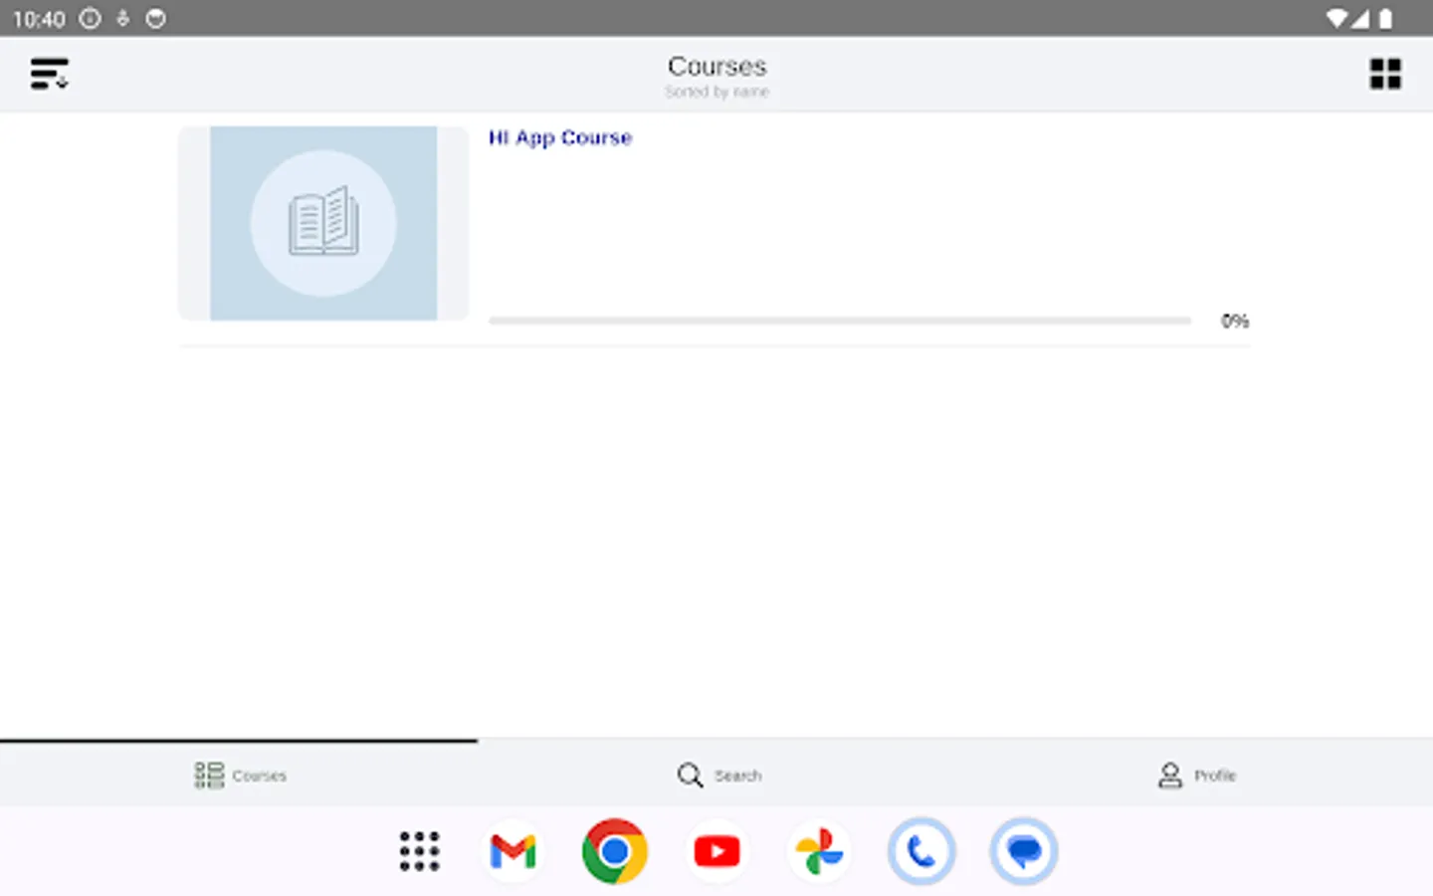Click the 0% progress label

[x=1235, y=321]
